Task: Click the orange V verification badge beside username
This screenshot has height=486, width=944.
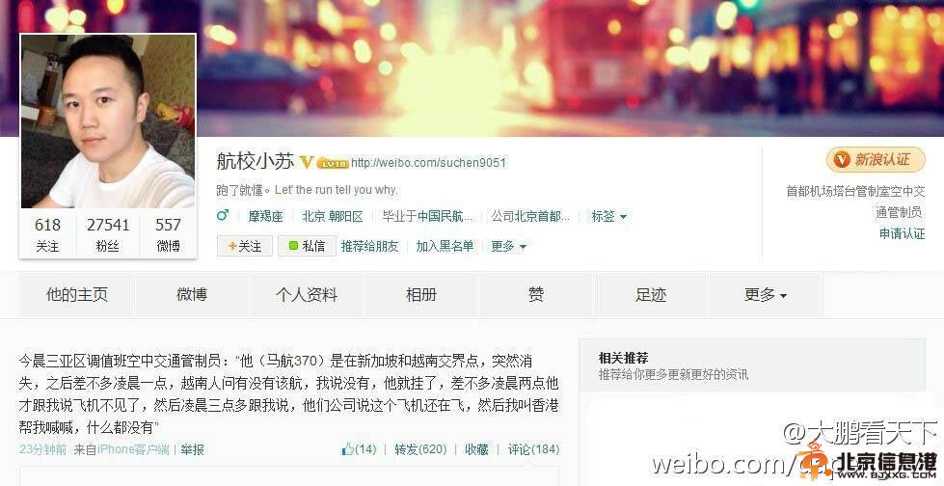Action: pos(307,162)
